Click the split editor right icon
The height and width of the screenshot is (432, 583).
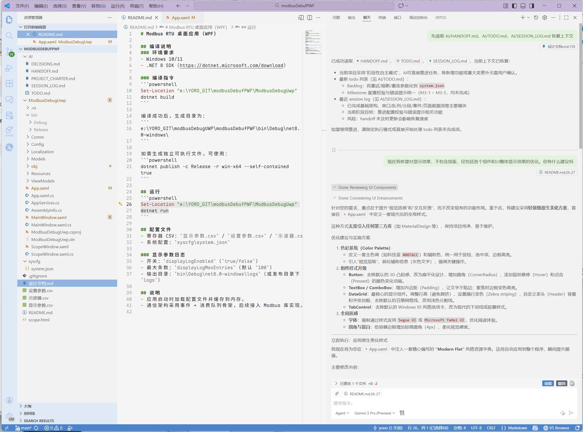pyautogui.click(x=309, y=18)
